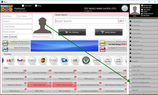Open the Inventory menu
Viewport: 158px width, 95px height.
click(143, 25)
